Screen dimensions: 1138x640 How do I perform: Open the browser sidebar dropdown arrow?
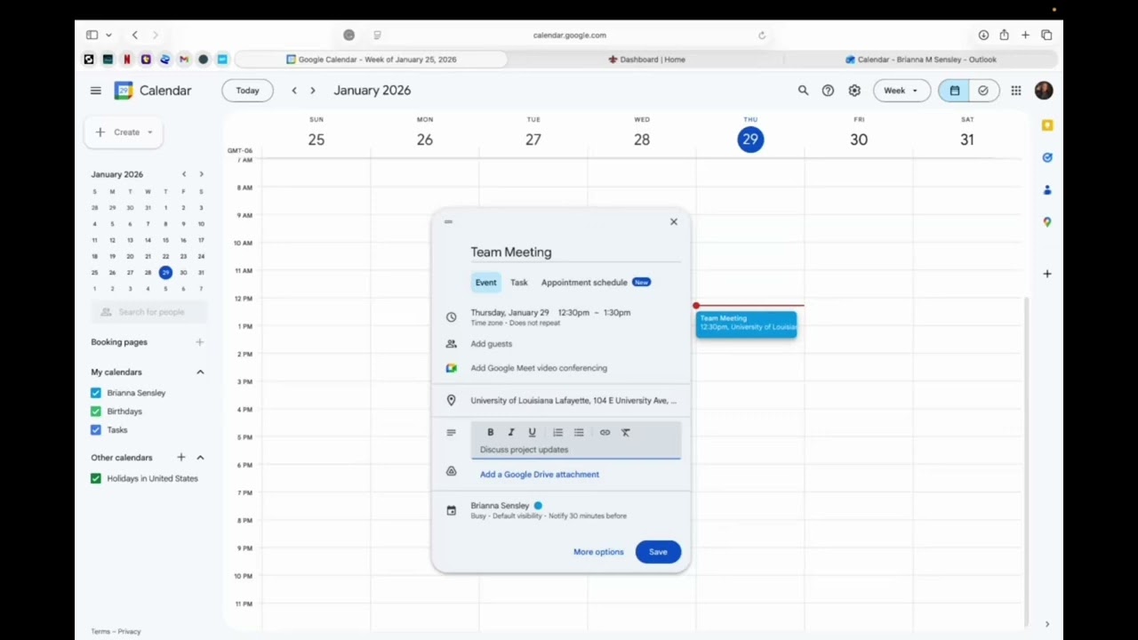coord(108,36)
